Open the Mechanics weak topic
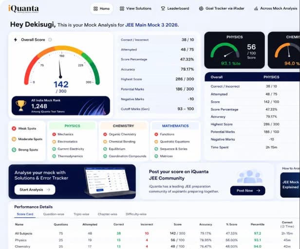Viewport: 300px width, 249px height. tap(63, 134)
